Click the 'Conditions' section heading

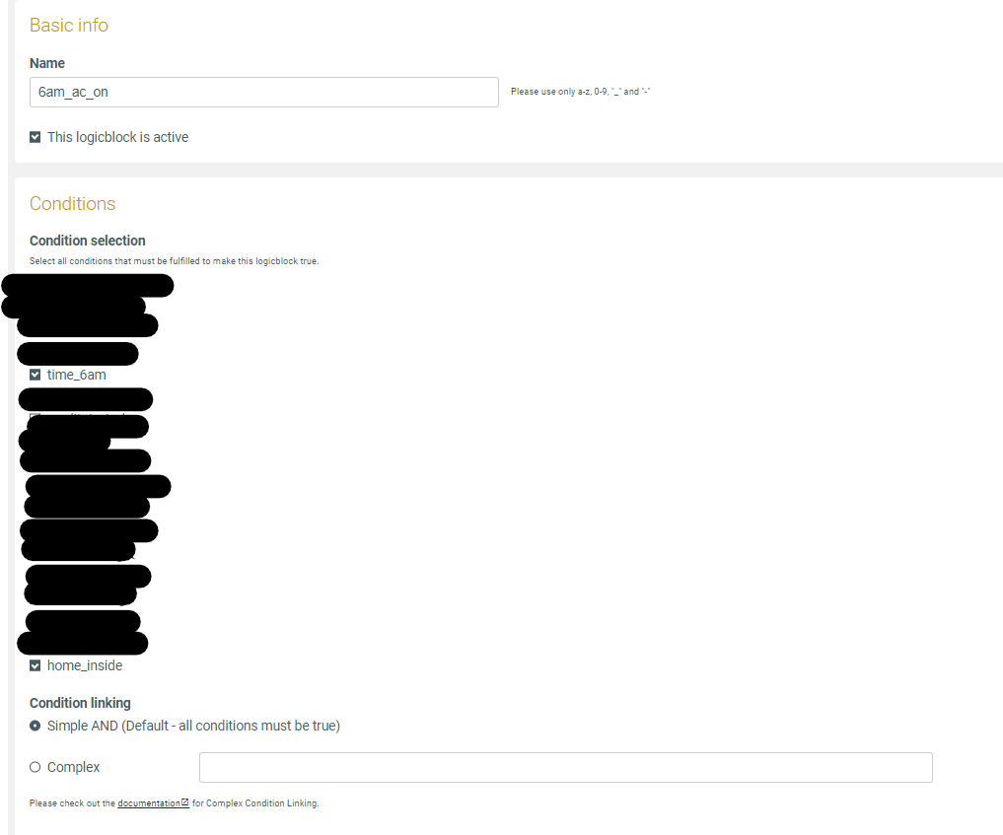[72, 203]
